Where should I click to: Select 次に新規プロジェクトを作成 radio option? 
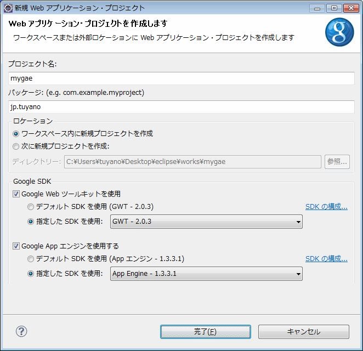[x=16, y=146]
